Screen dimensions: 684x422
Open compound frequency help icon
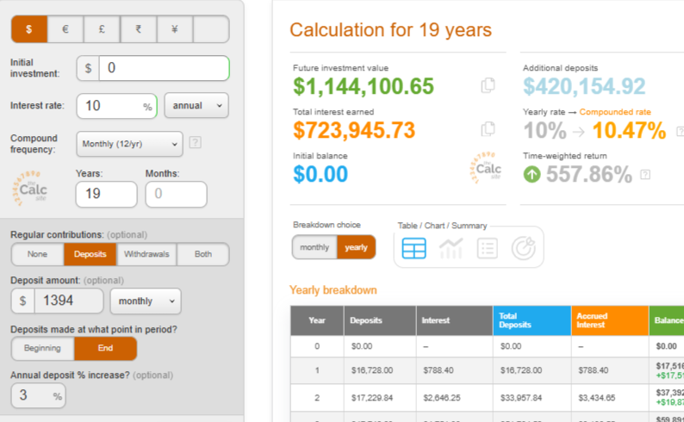196,142
